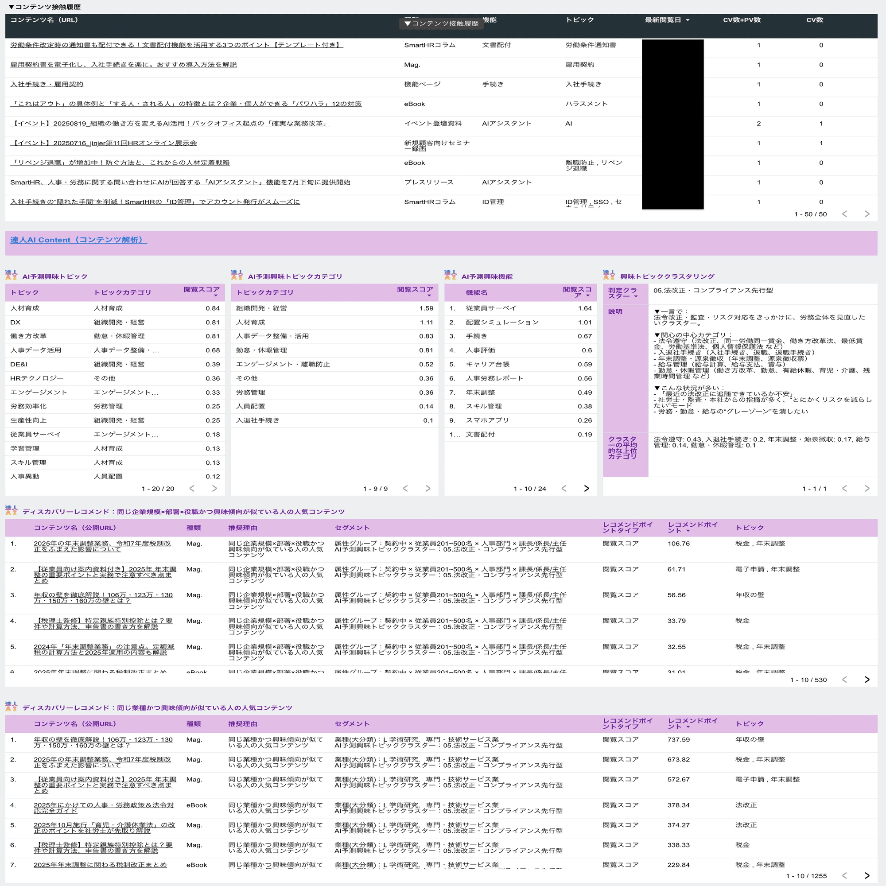This screenshot has width=886, height=886.
Task: Click the 達人 mascot icon beside AI予測興味トピック
Action: tap(12, 275)
